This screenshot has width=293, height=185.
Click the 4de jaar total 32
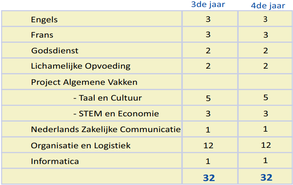266,178
